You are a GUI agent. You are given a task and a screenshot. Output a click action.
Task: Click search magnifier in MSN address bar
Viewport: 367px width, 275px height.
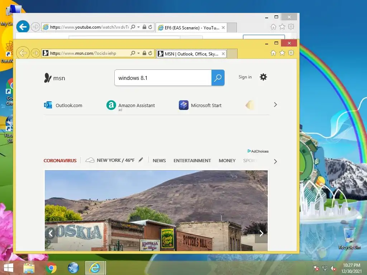tap(133, 53)
